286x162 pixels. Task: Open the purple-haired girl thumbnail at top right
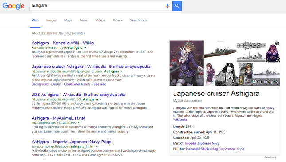[x=273, y=51]
